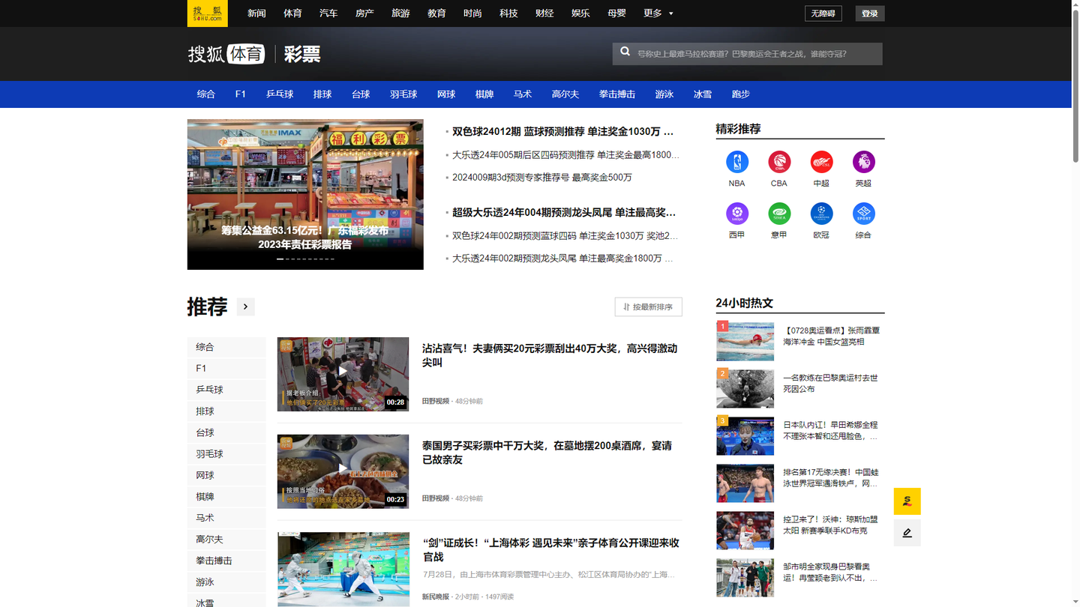Select F1 tab in blue bar
The width and height of the screenshot is (1080, 607).
coord(240,94)
